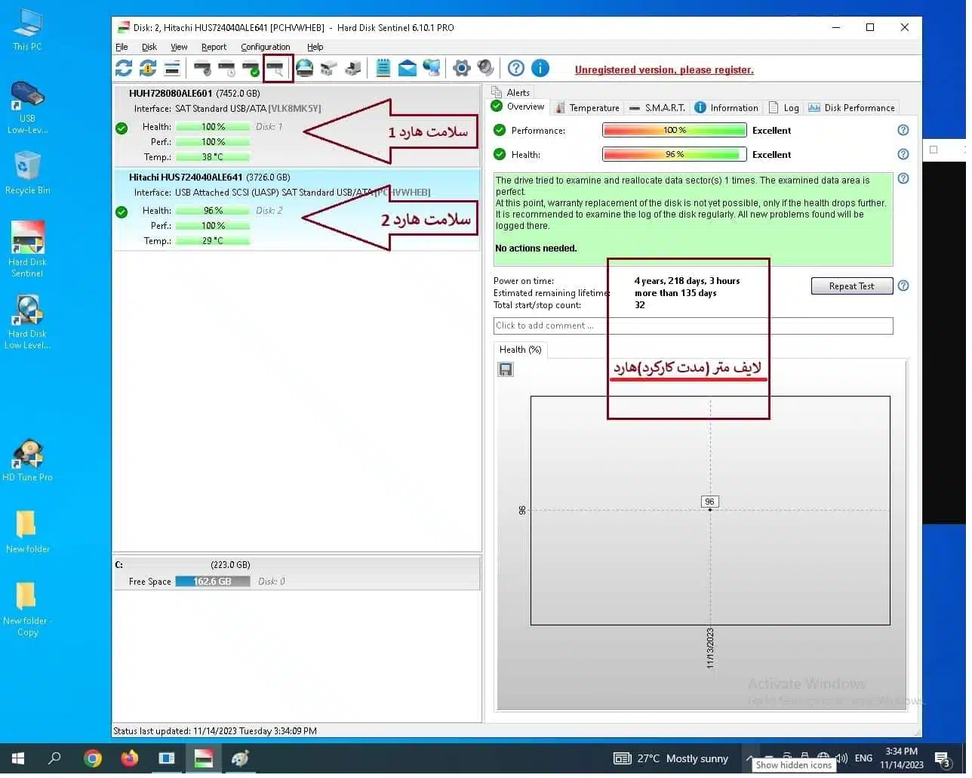Click the Health 96% gradient bar
This screenshot has height=778, width=972.
coord(675,155)
